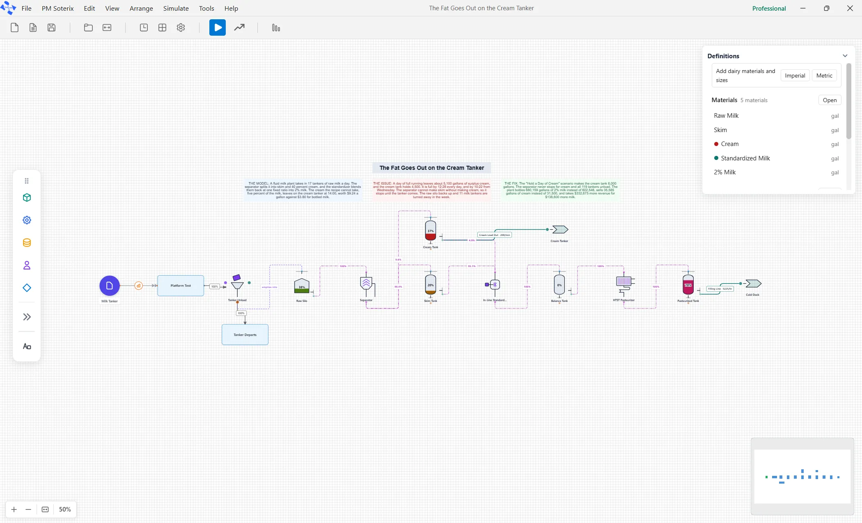862x523 pixels.
Task: Click the trend line chart icon
Action: click(x=239, y=27)
